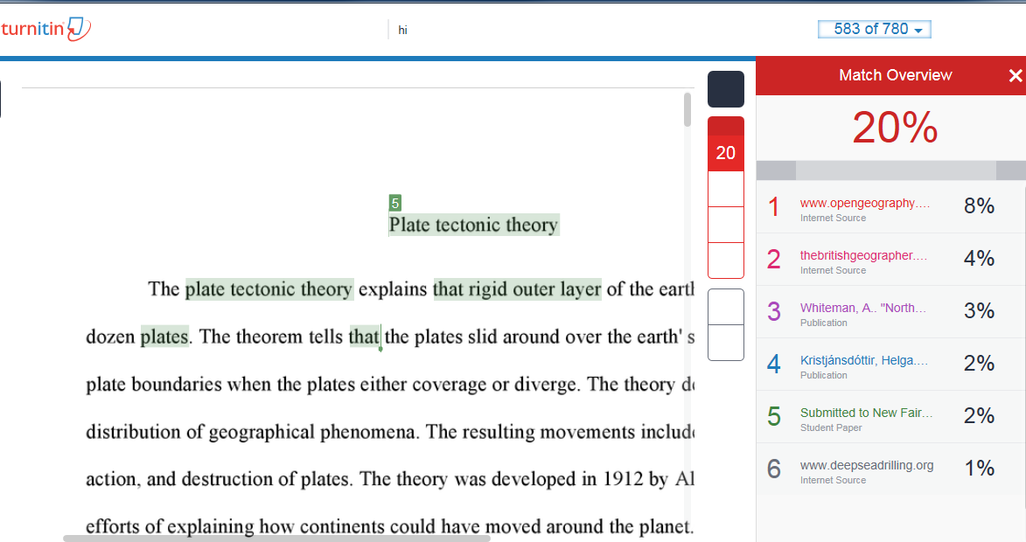Click the 3% value for source 3
Viewport: 1026px width, 542px height.
click(x=979, y=310)
